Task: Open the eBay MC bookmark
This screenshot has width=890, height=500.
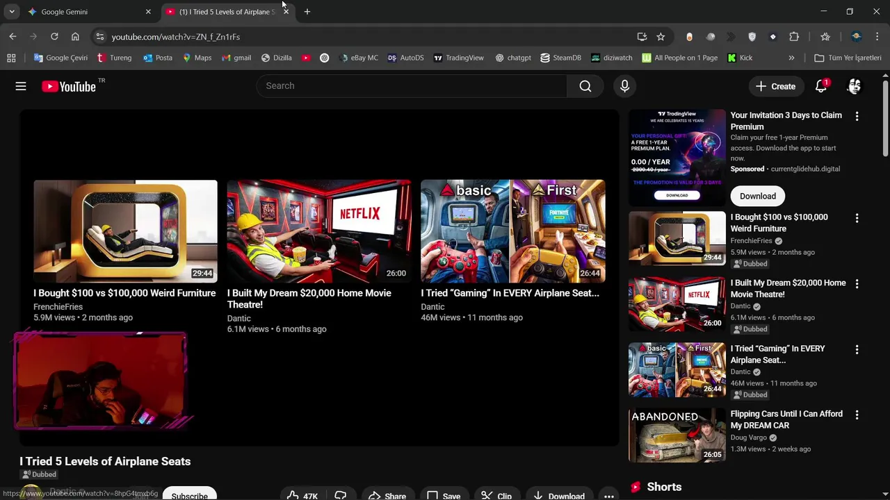Action: tap(358, 58)
